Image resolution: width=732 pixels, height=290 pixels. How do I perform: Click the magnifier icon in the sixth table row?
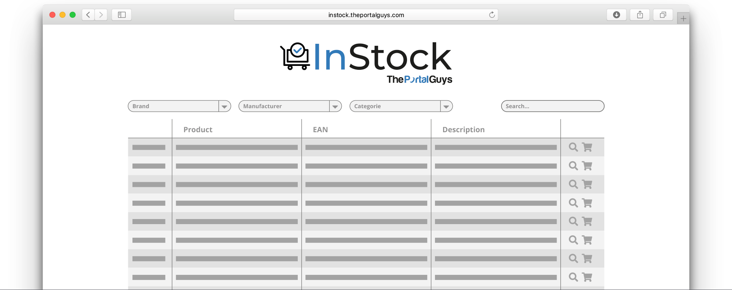[x=573, y=240]
